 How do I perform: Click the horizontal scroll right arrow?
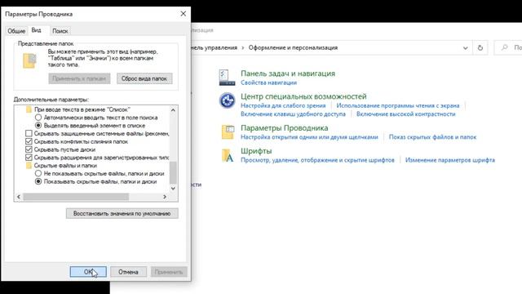pyautogui.click(x=165, y=197)
